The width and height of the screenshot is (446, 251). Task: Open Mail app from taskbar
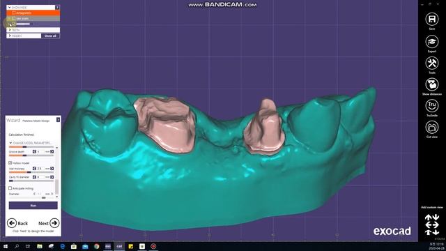[85, 246]
